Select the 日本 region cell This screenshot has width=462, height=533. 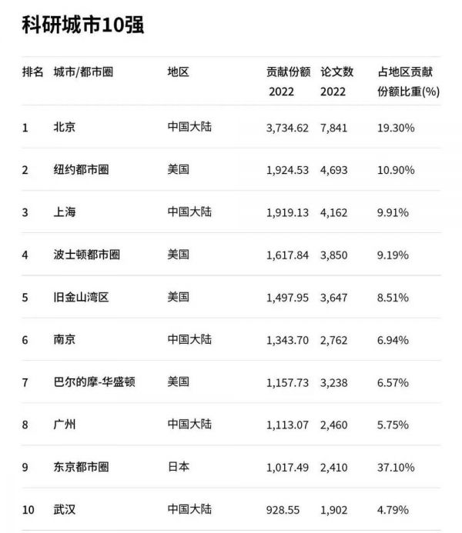[178, 467]
